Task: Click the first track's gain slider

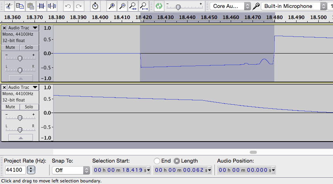Action: [20, 58]
